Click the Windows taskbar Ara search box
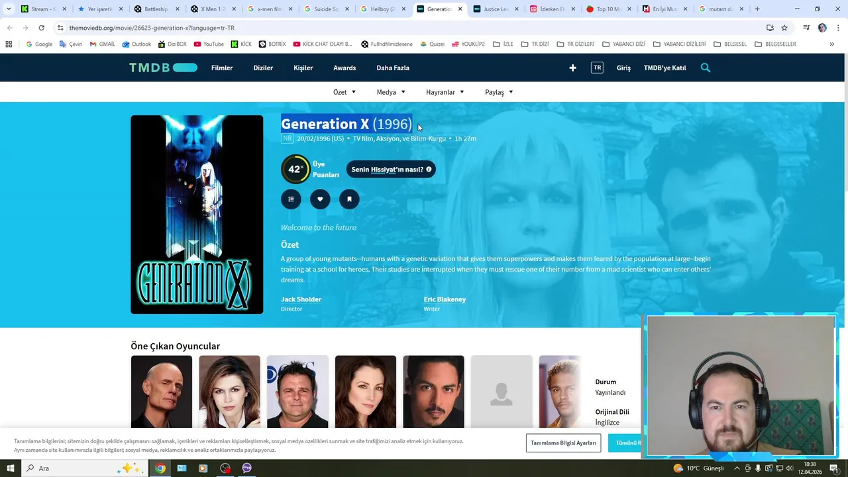 (x=85, y=468)
